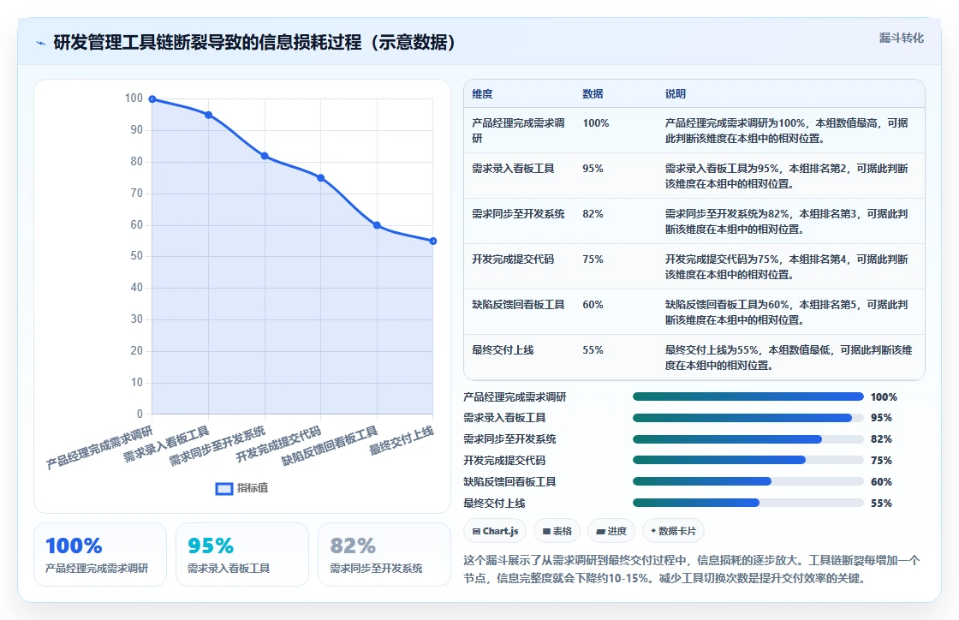The width and height of the screenshot is (959, 620).
Task: Click the 最终交付上线 55% progress bar
Action: 748,504
